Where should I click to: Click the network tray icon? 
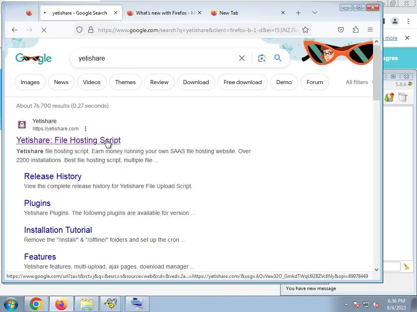click(366, 304)
